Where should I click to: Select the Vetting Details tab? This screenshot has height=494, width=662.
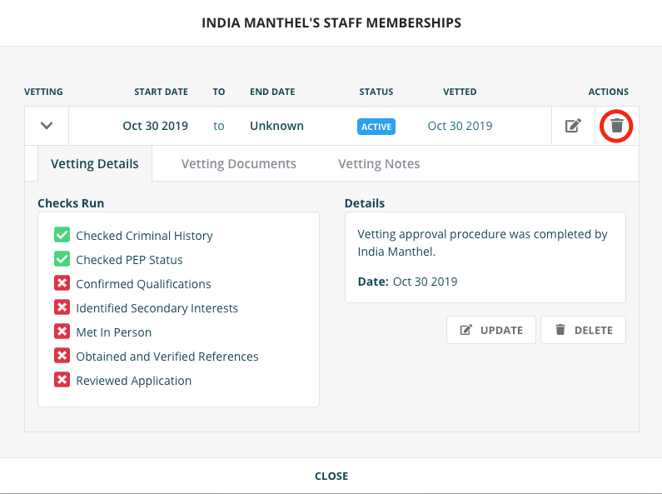click(x=95, y=163)
